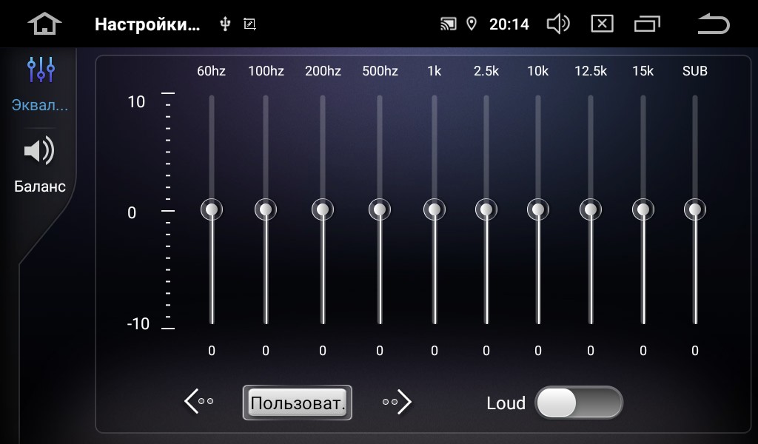
Task: Select next equalizer preset arrow
Action: [397, 402]
